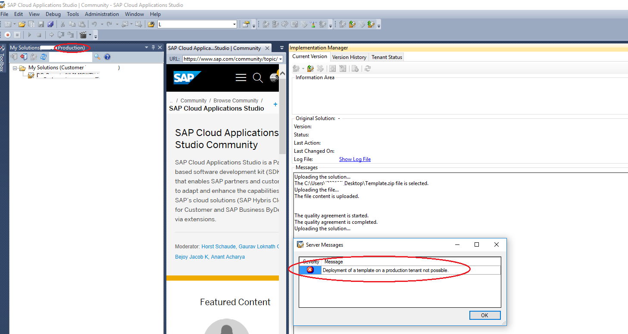Open the View menu

click(34, 14)
